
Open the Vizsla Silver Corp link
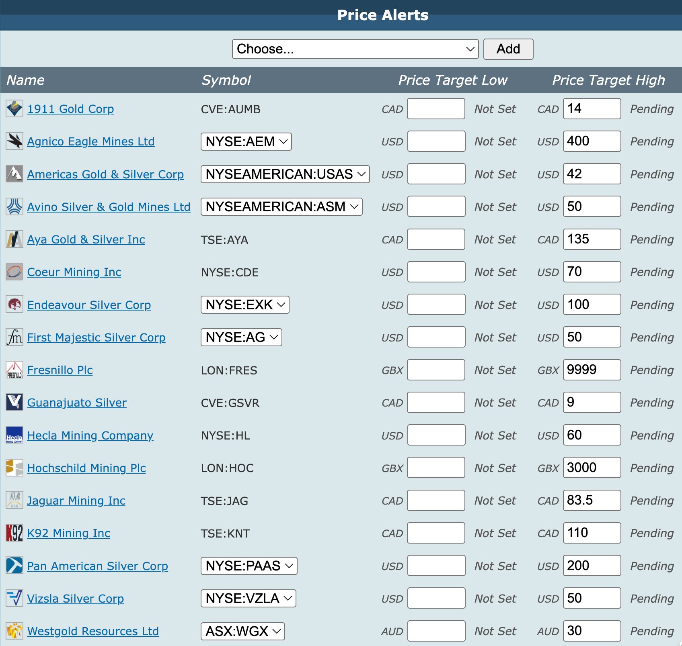click(75, 599)
